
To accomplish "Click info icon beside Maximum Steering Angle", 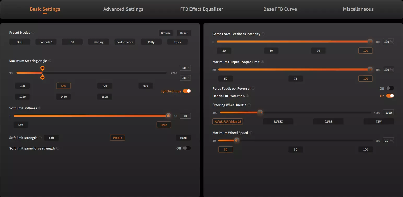I will (50, 61).
